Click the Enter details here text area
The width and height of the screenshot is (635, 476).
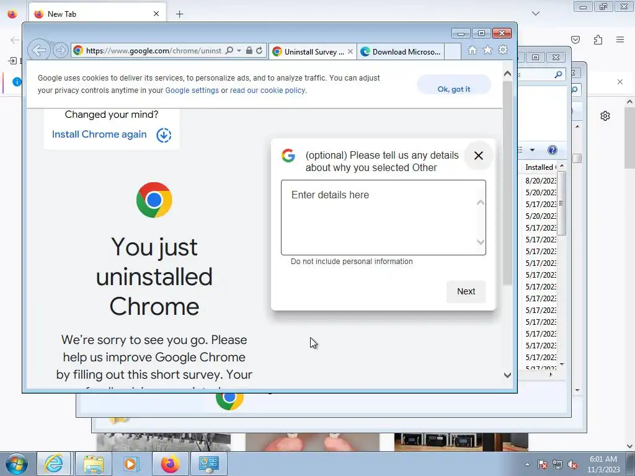(x=383, y=218)
